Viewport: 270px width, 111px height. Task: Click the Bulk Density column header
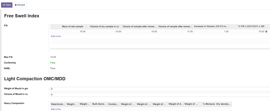pyautogui.click(x=100, y=104)
